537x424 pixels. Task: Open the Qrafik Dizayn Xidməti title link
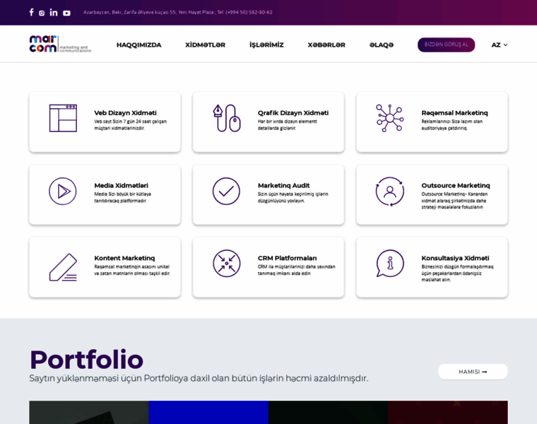tap(293, 112)
